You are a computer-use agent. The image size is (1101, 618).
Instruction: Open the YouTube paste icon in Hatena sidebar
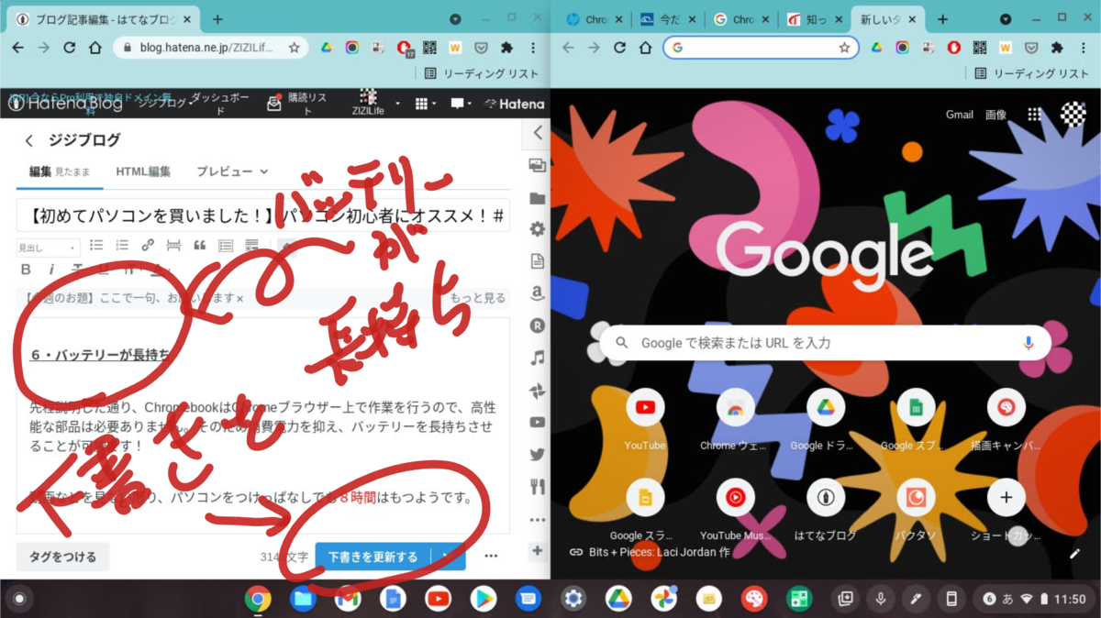(537, 423)
